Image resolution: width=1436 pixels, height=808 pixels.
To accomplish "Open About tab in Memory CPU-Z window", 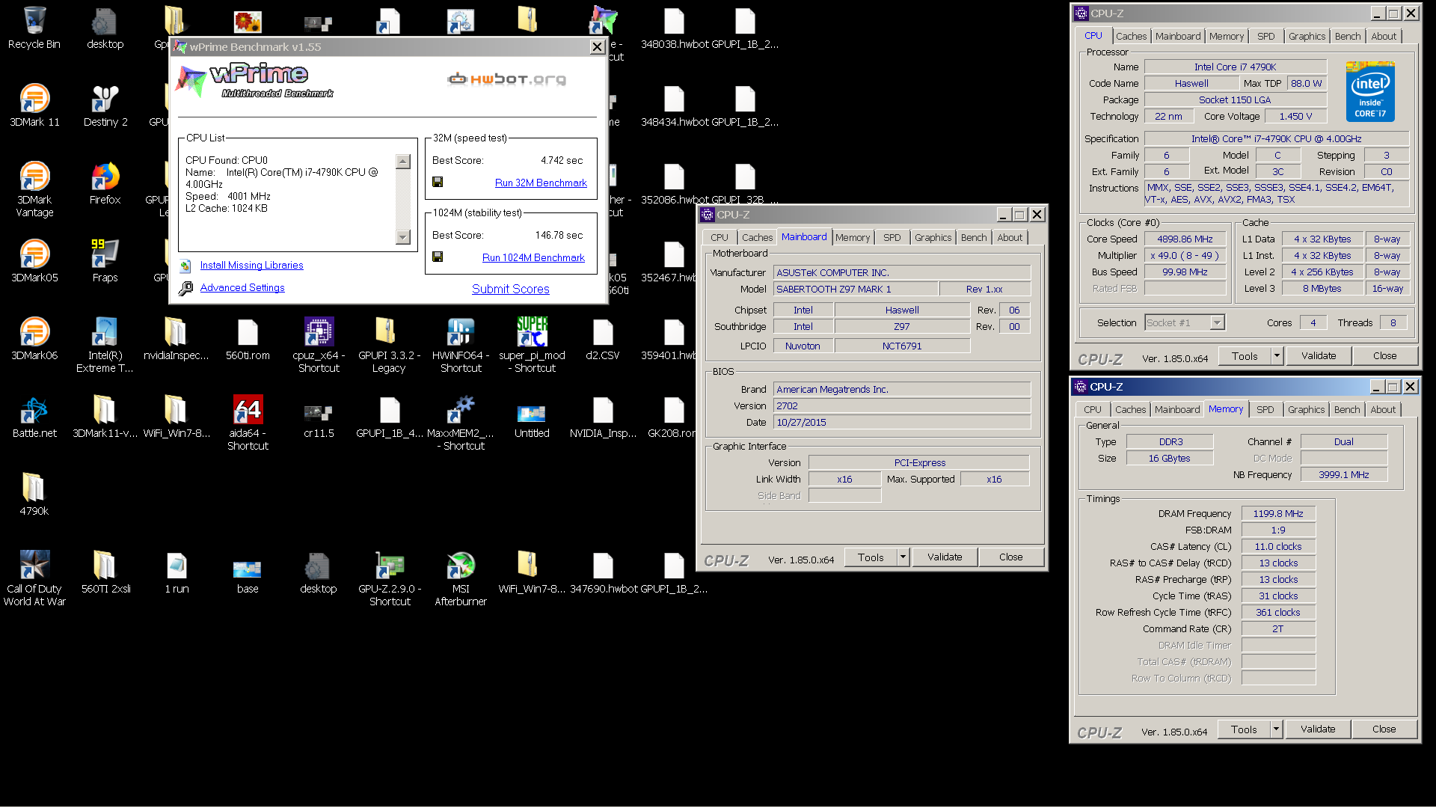I will pyautogui.click(x=1382, y=409).
